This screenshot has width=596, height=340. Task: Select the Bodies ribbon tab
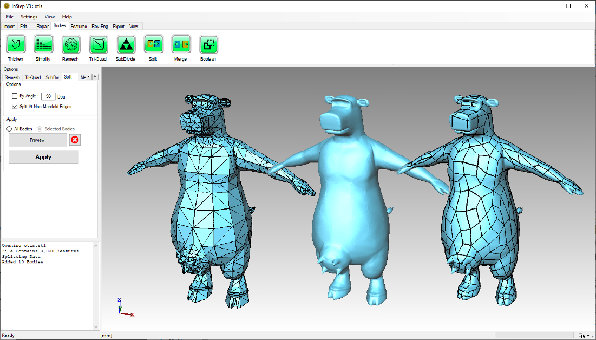60,26
